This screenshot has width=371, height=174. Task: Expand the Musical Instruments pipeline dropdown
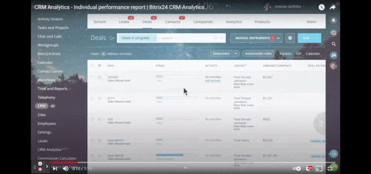278,38
